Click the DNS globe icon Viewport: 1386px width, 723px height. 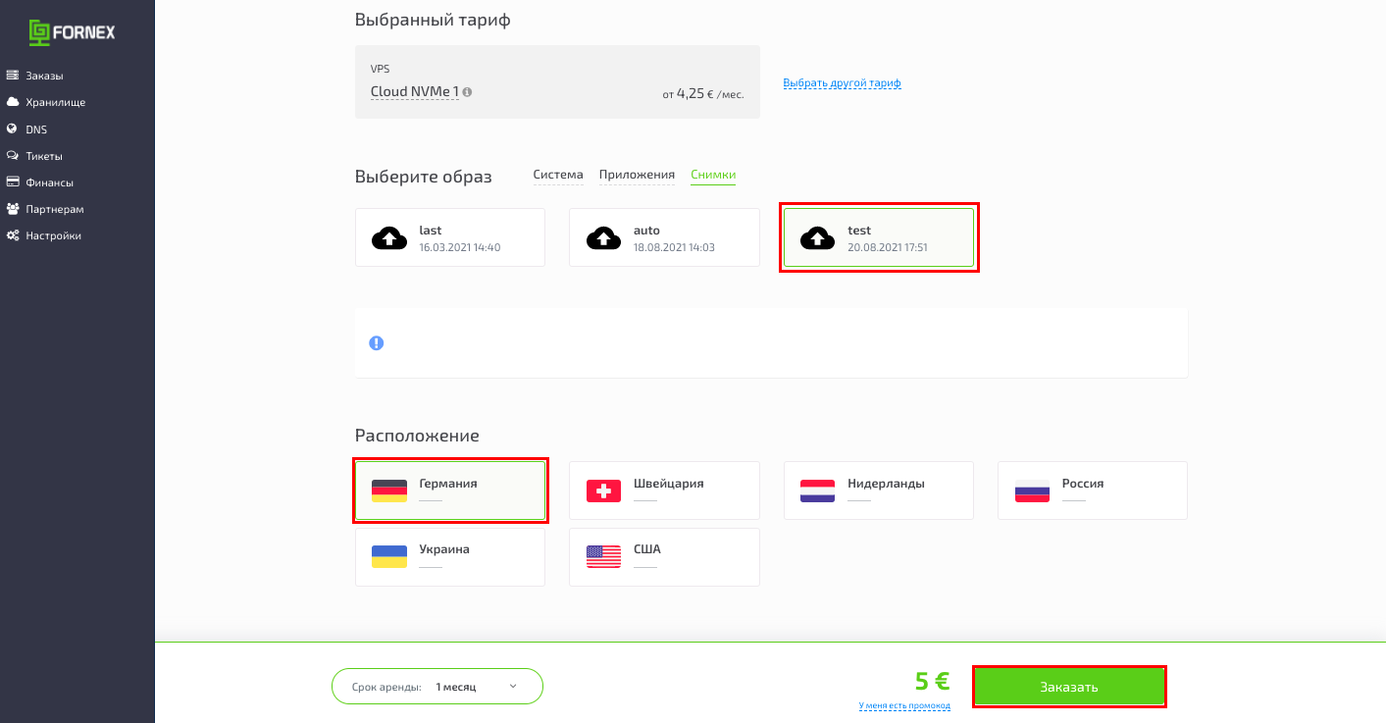(12, 129)
